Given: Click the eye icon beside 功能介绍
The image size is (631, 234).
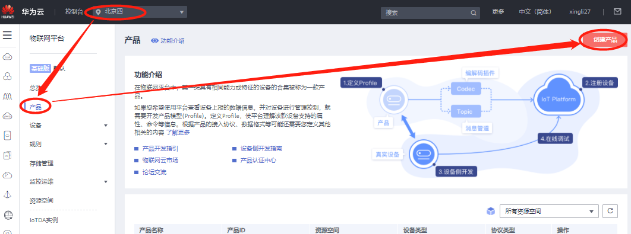Looking at the screenshot, I should (154, 40).
